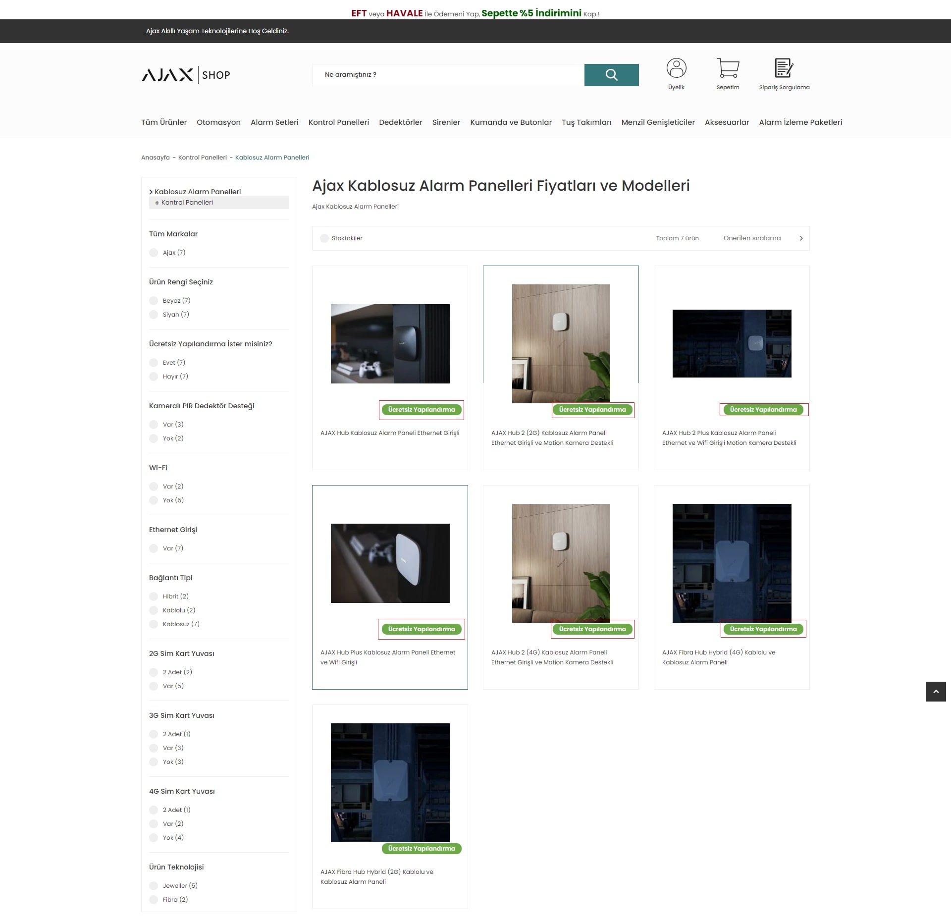Check Kablolu (2) connection type
This screenshot has width=951, height=921.
154,610
